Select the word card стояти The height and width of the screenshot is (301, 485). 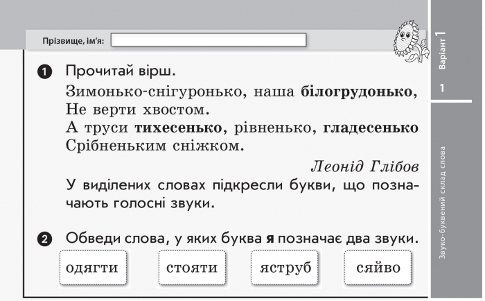pos(192,268)
